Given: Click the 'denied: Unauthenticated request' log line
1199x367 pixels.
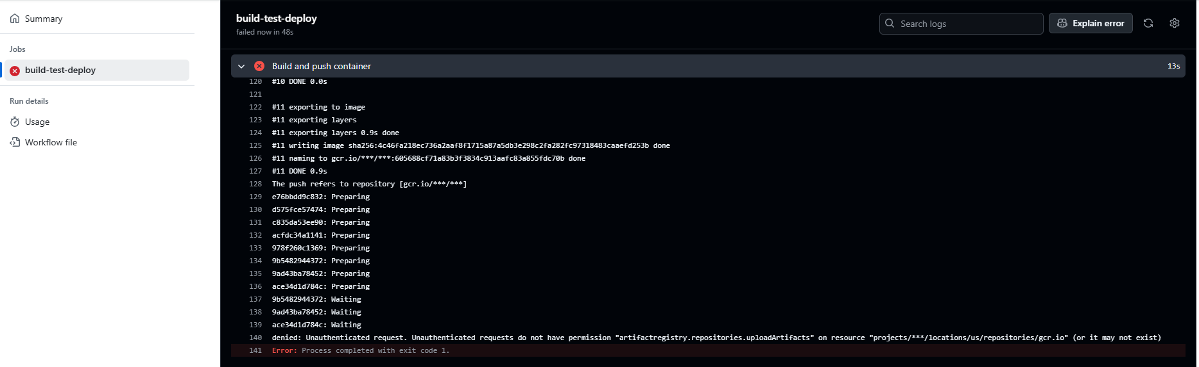Looking at the screenshot, I should [716, 338].
